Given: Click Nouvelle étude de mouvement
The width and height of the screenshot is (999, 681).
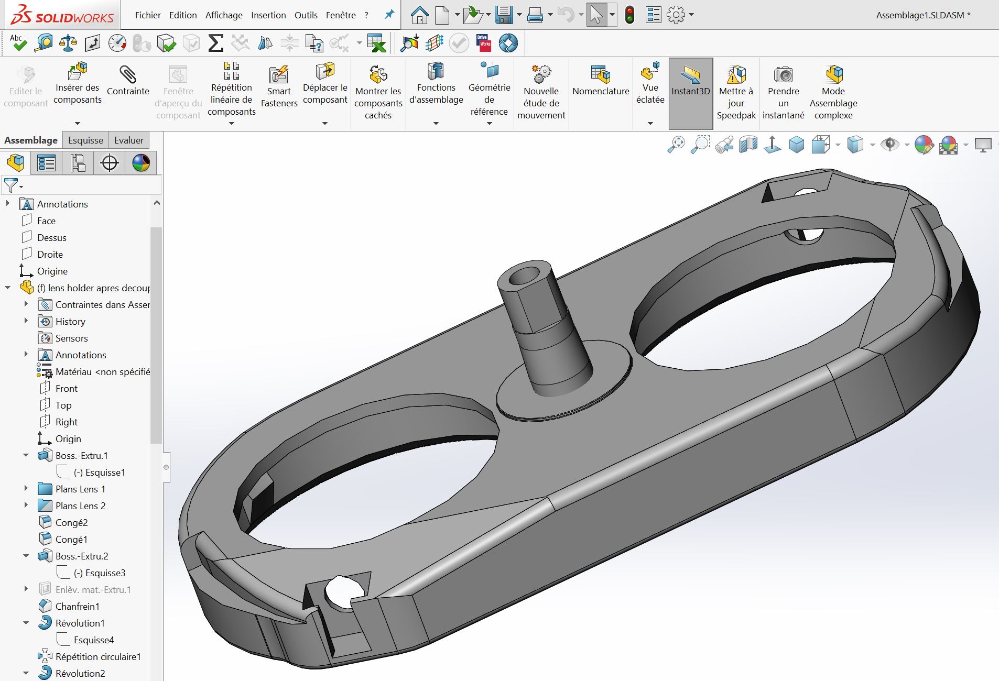Looking at the screenshot, I should click(541, 92).
